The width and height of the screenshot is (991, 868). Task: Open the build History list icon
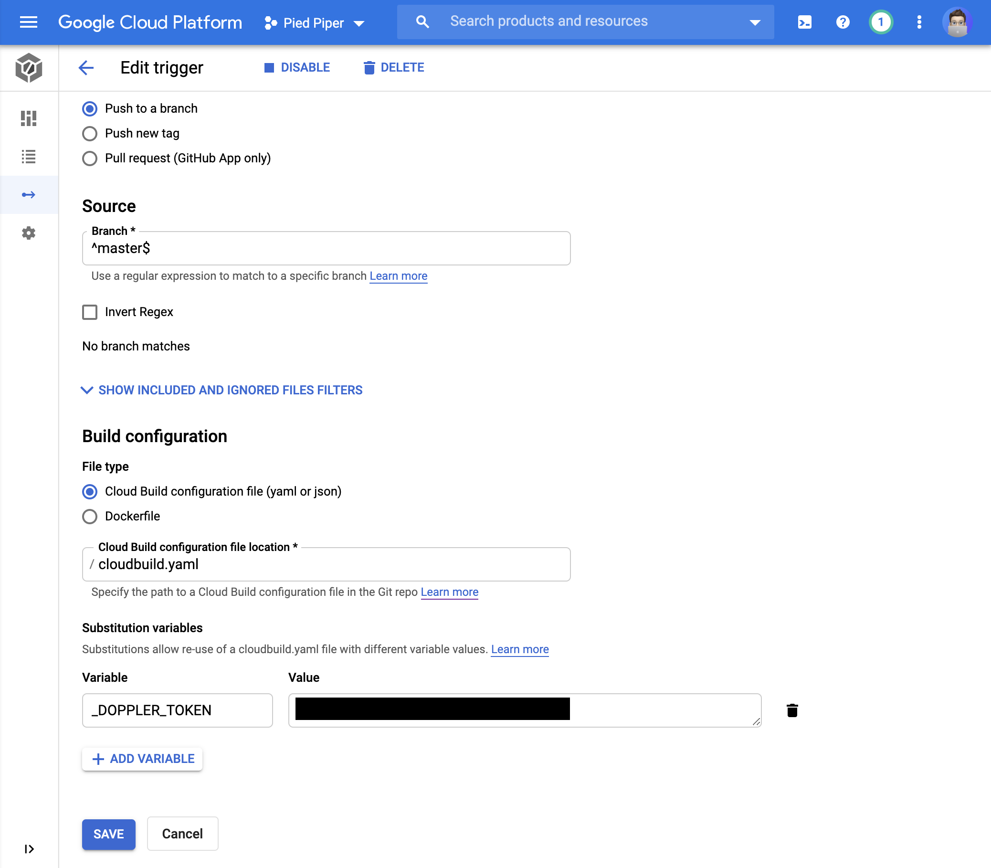pos(29,157)
